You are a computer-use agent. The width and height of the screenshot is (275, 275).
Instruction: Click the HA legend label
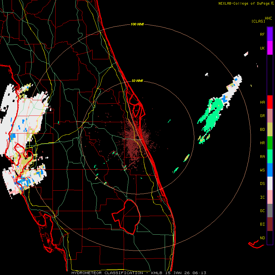[x=262, y=102]
